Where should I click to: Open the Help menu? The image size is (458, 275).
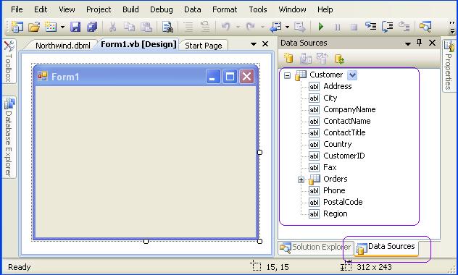coord(325,9)
